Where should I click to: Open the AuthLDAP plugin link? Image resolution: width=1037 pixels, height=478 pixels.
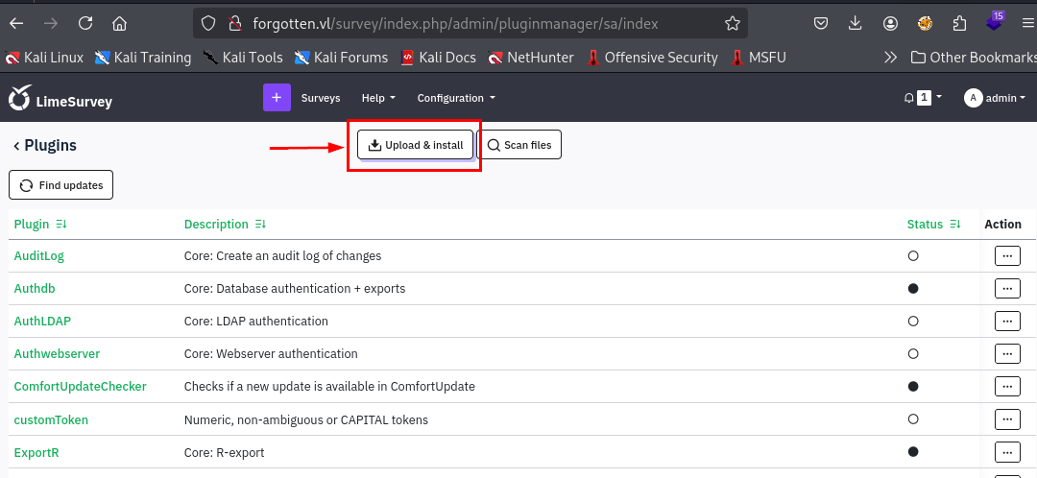[42, 322]
